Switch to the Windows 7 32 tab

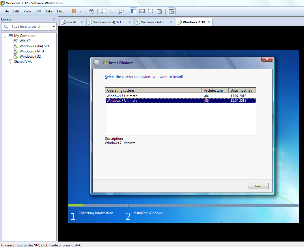[x=194, y=22]
